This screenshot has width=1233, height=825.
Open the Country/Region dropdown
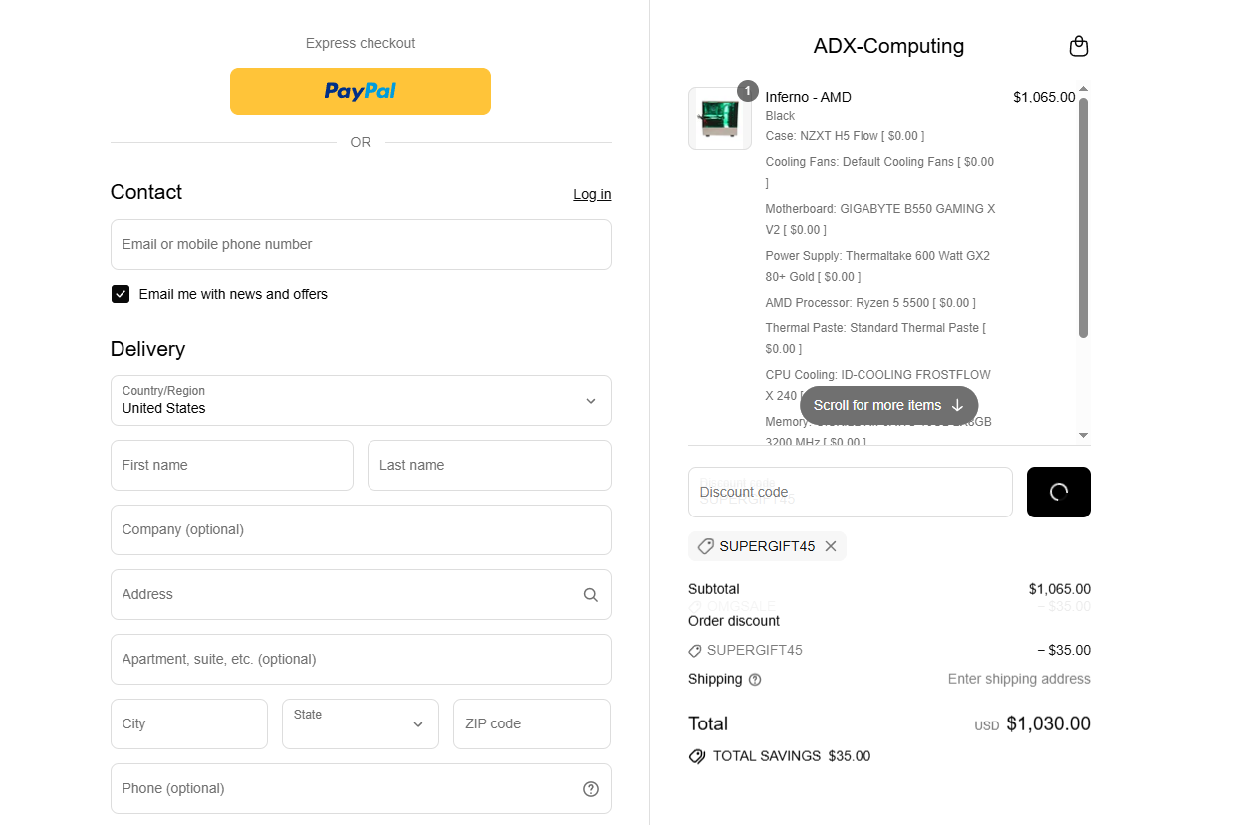coord(361,400)
